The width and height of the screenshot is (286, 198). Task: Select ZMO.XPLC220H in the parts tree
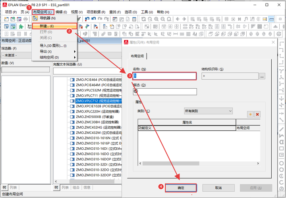98,111
